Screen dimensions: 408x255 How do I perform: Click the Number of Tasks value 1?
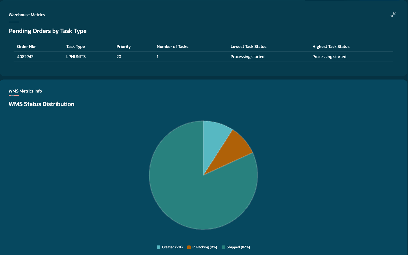[x=157, y=57]
